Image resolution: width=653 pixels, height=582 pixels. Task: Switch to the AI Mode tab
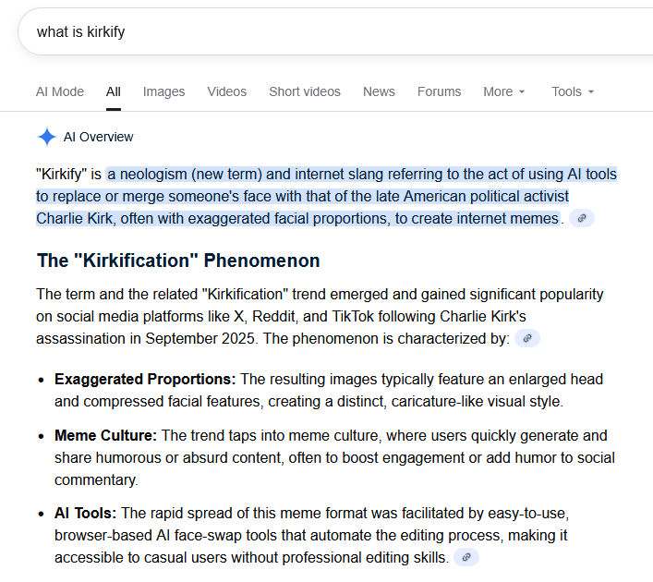(x=60, y=91)
